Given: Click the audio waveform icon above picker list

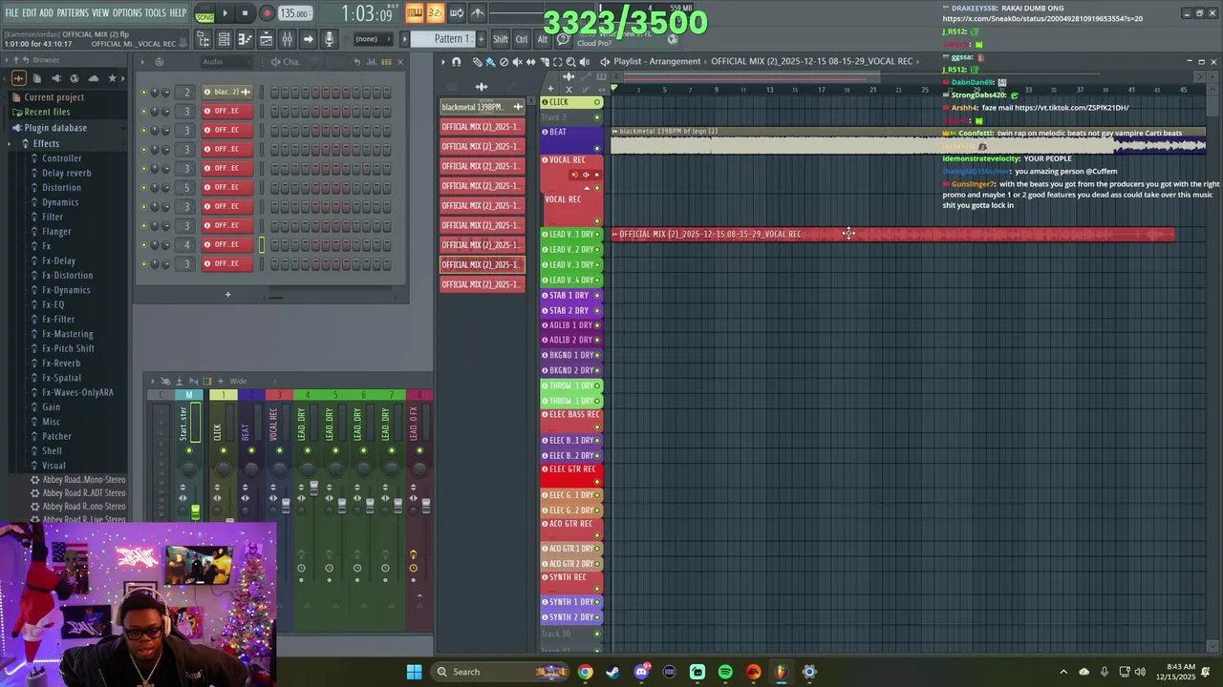Looking at the screenshot, I should (x=482, y=87).
